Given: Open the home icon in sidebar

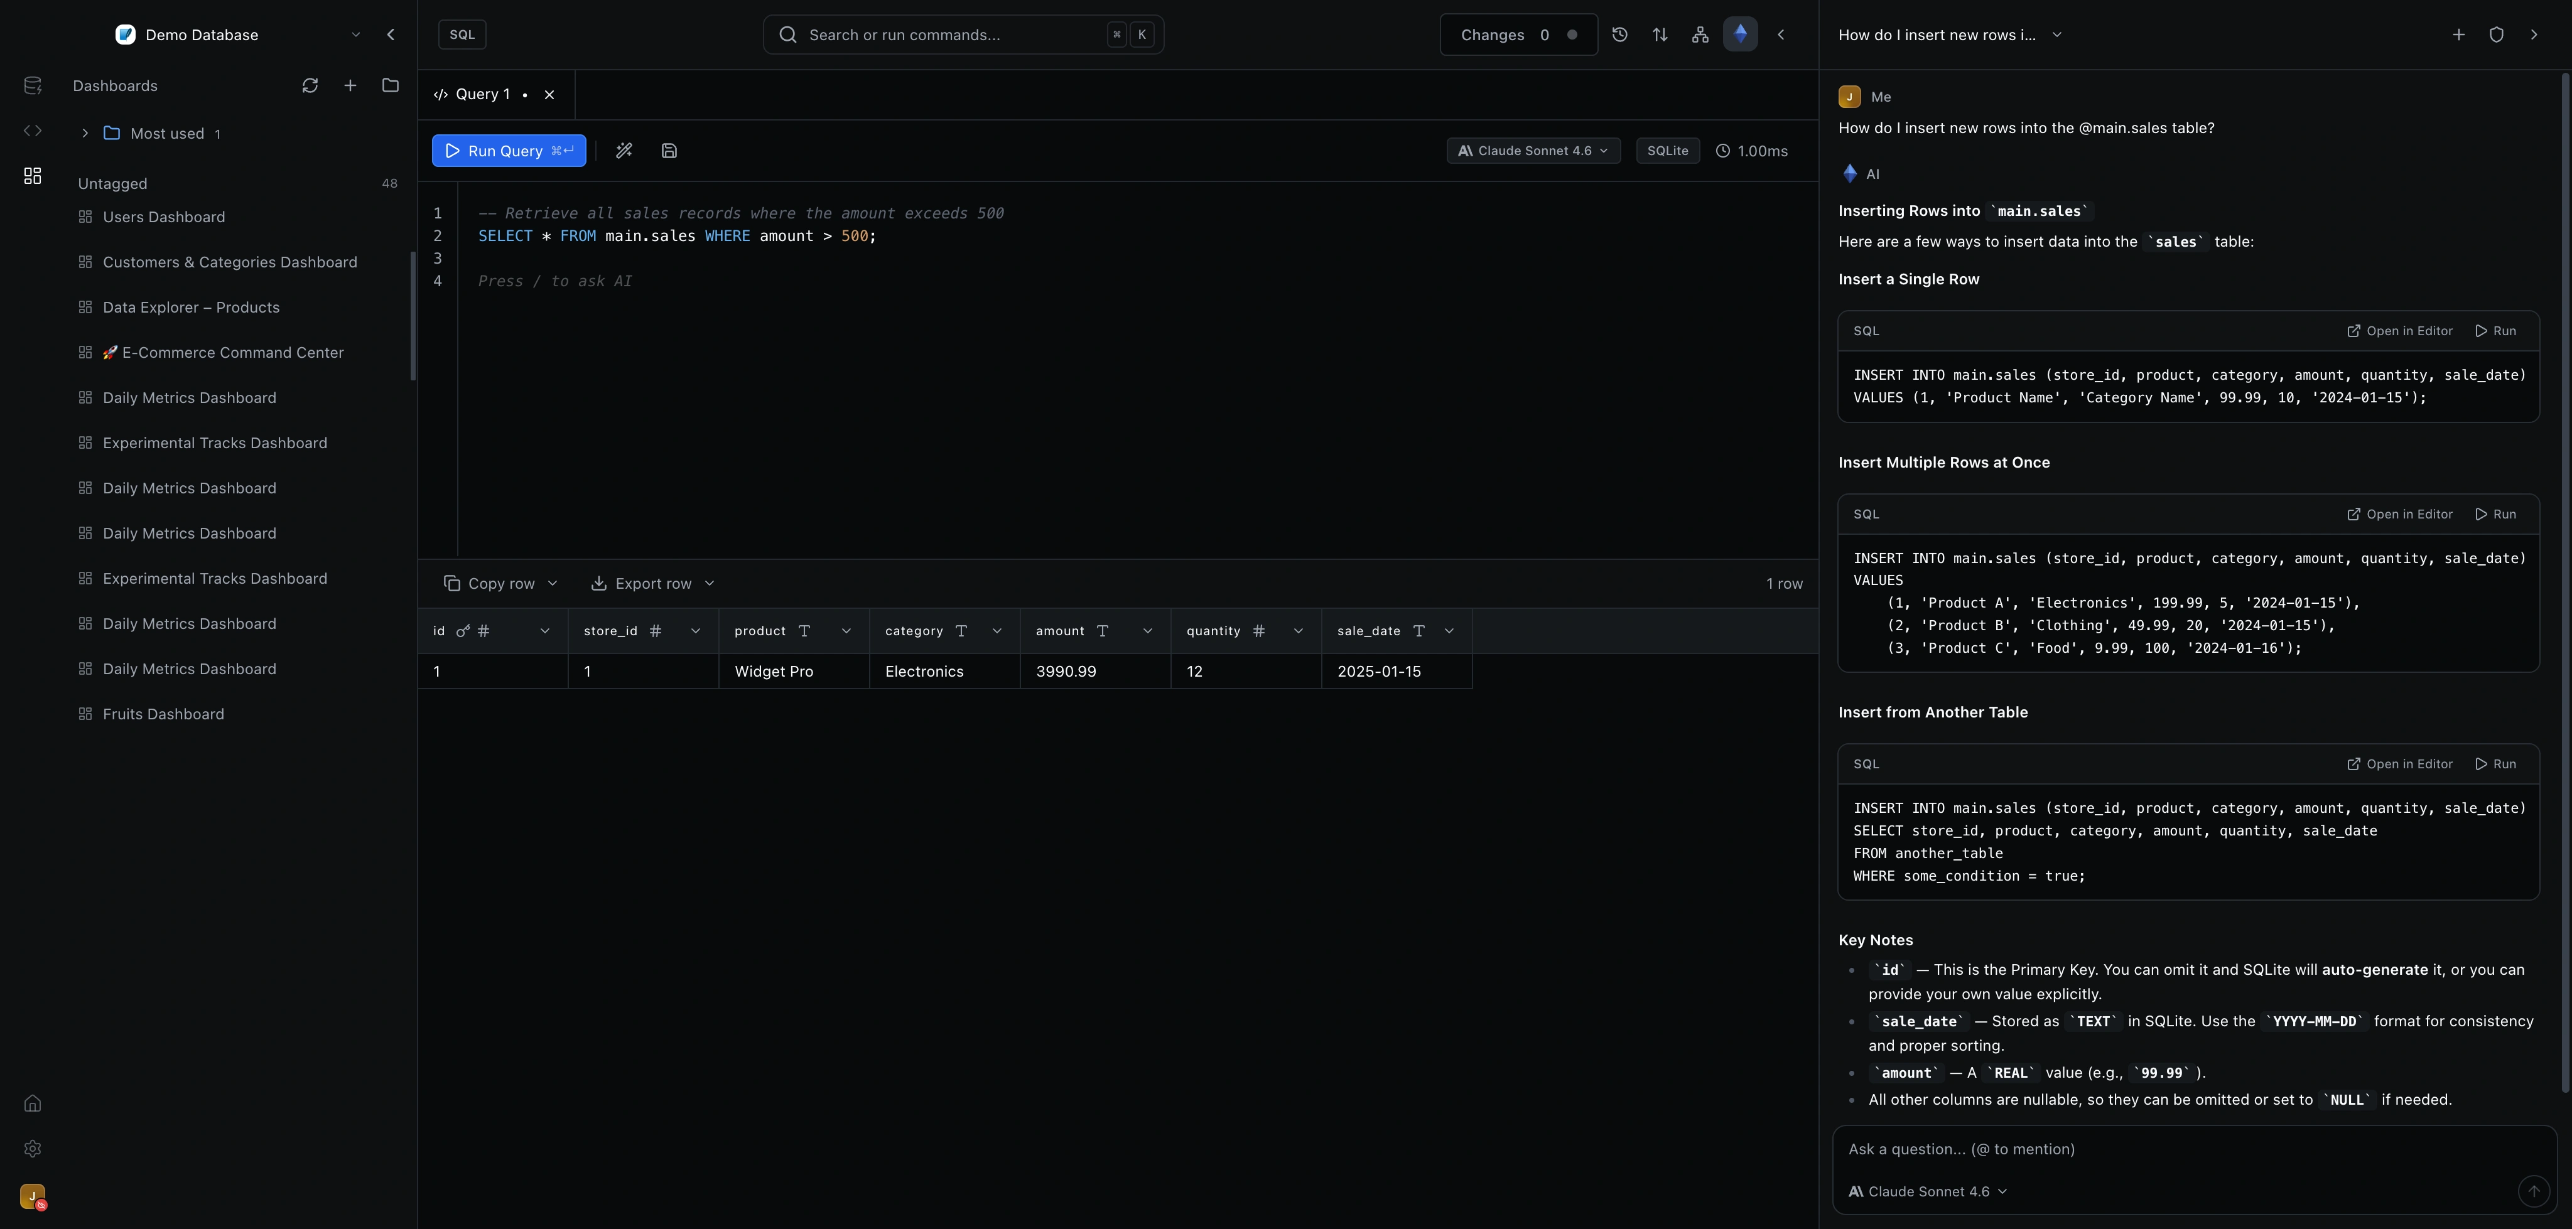Looking at the screenshot, I should (32, 1103).
